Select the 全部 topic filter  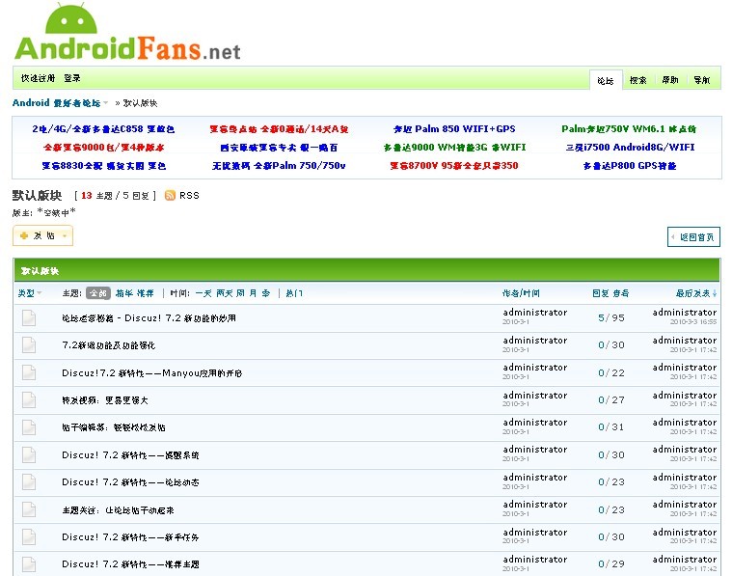pos(98,293)
